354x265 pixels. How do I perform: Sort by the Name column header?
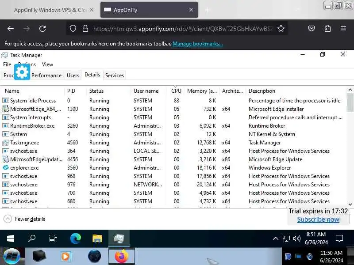(34, 91)
